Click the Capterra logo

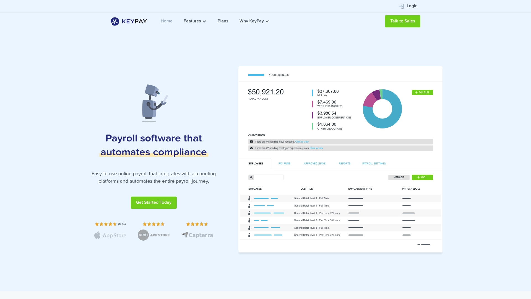pyautogui.click(x=197, y=235)
